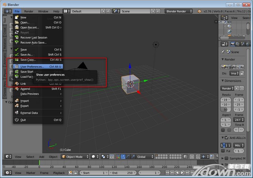Click Save As in the File menu
The height and width of the screenshot is (178, 253).
tap(26, 55)
